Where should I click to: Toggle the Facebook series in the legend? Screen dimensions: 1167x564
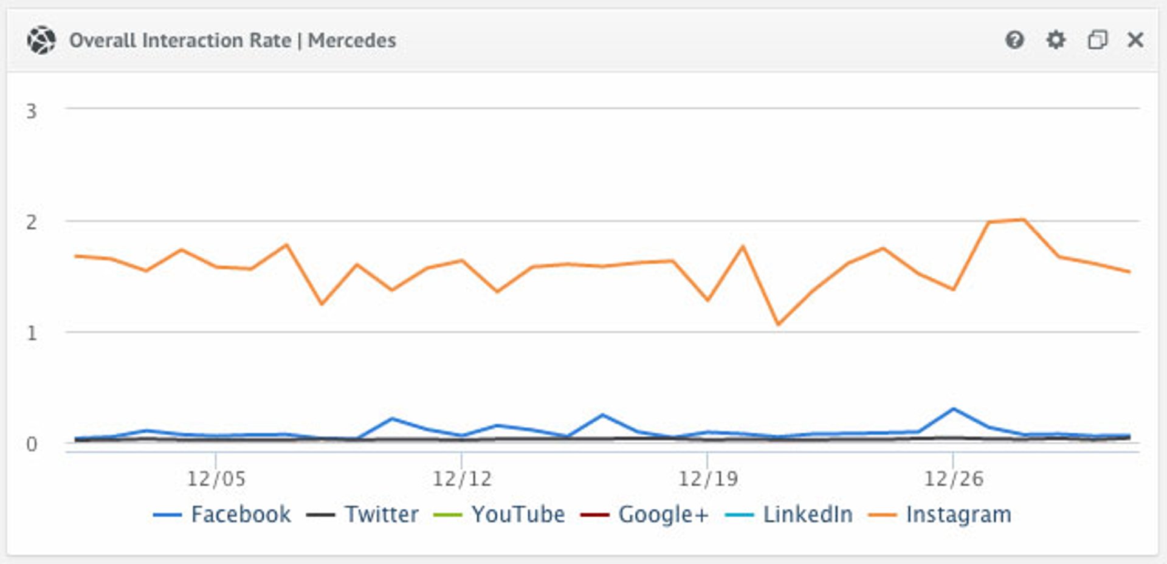241,514
